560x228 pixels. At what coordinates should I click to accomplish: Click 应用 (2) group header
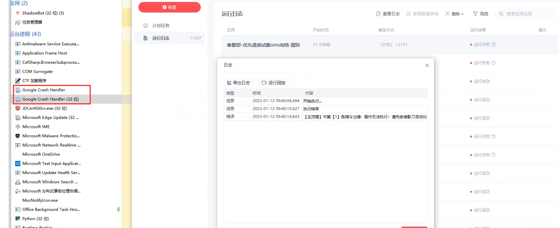pos(19,3)
